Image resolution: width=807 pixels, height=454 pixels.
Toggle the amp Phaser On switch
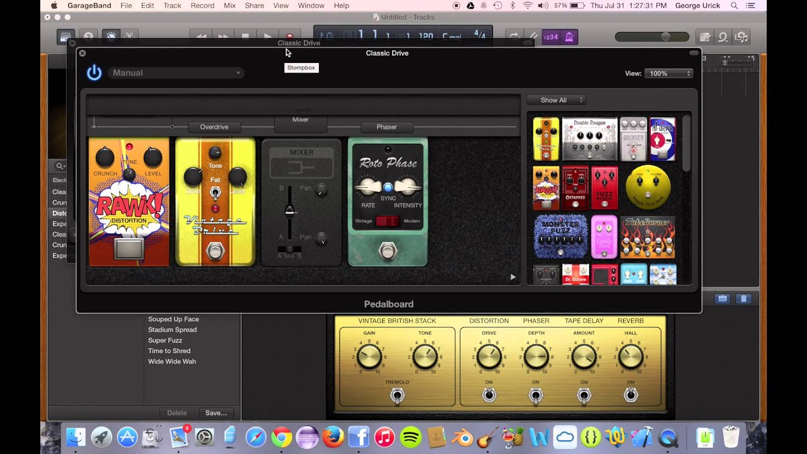(535, 395)
